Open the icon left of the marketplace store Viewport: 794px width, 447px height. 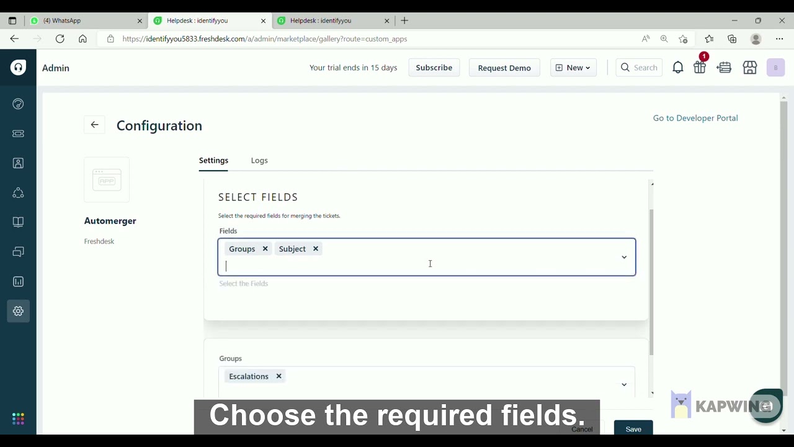pos(725,68)
